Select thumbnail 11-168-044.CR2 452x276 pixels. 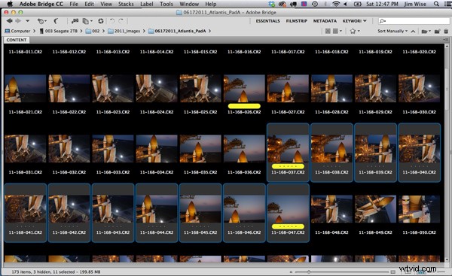157,209
